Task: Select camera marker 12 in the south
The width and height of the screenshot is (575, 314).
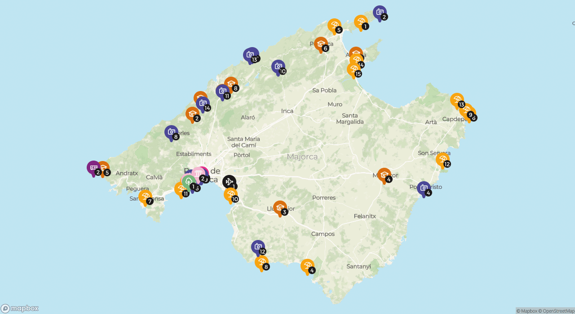Action: [x=258, y=247]
